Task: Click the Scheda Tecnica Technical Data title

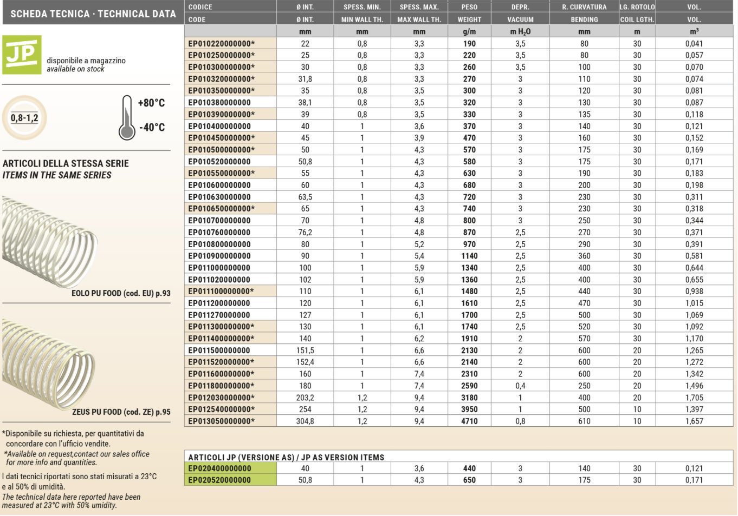Action: point(93,14)
